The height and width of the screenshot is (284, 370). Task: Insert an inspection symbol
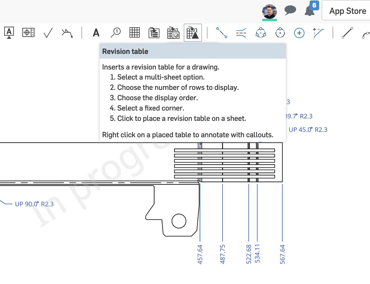coord(116,33)
